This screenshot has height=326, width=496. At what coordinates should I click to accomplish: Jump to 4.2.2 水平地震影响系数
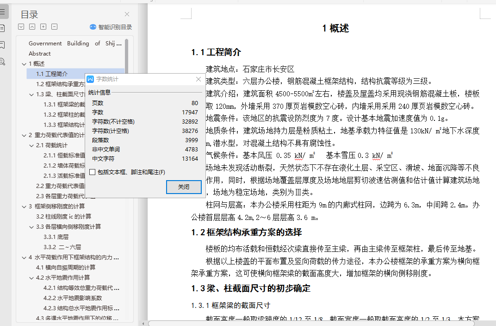click(73, 298)
